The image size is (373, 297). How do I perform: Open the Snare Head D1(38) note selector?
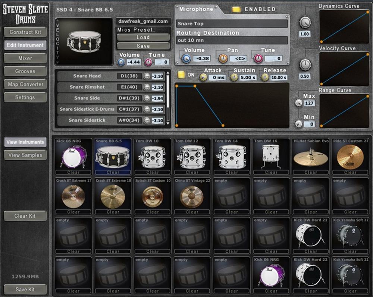pyautogui.click(x=129, y=76)
